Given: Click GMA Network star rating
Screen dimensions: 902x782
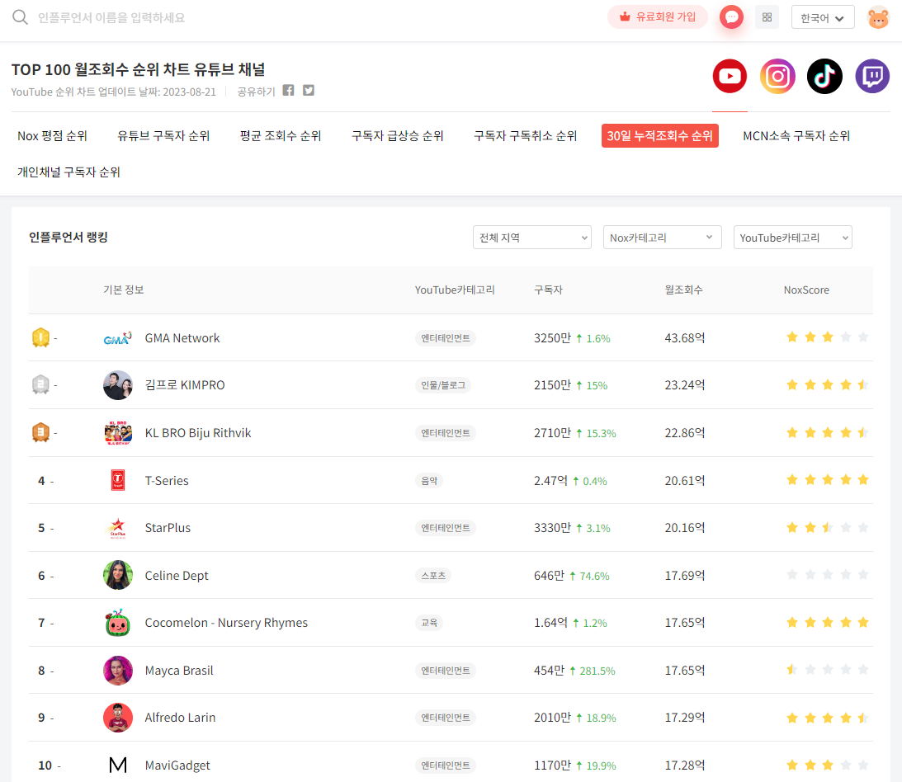Looking at the screenshot, I should 827,337.
